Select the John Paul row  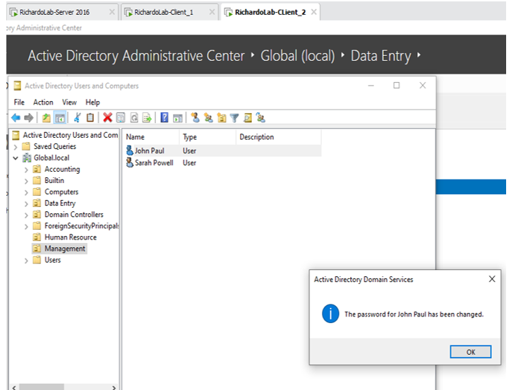222,150
